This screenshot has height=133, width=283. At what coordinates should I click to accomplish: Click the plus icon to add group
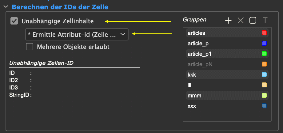[x=228, y=21]
